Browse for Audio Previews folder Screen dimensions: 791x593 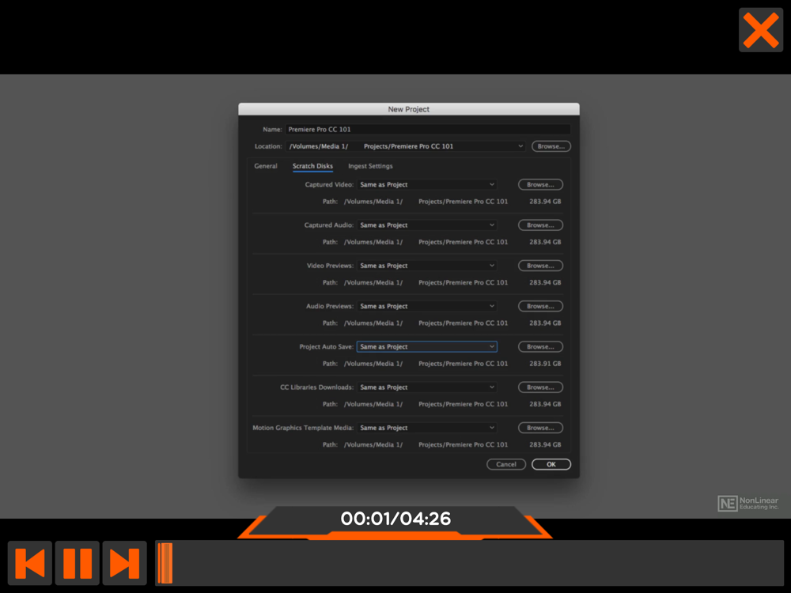pyautogui.click(x=540, y=306)
